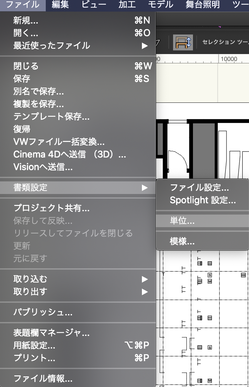Select 模様... in submenu
Viewport: 249px width, 387px height.
point(202,241)
